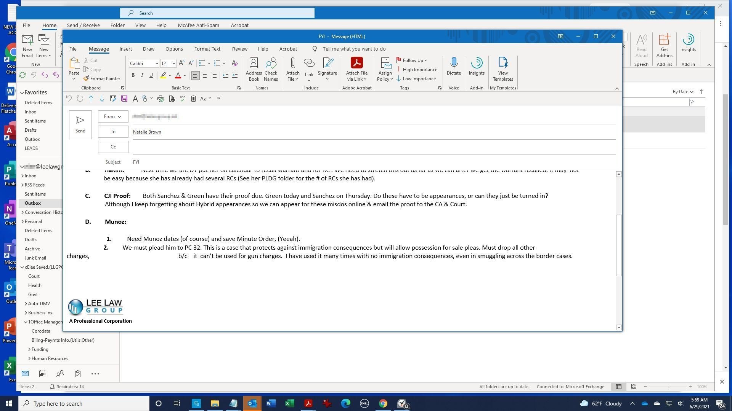Open the From account dropdown
The image size is (732, 411).
113,116
